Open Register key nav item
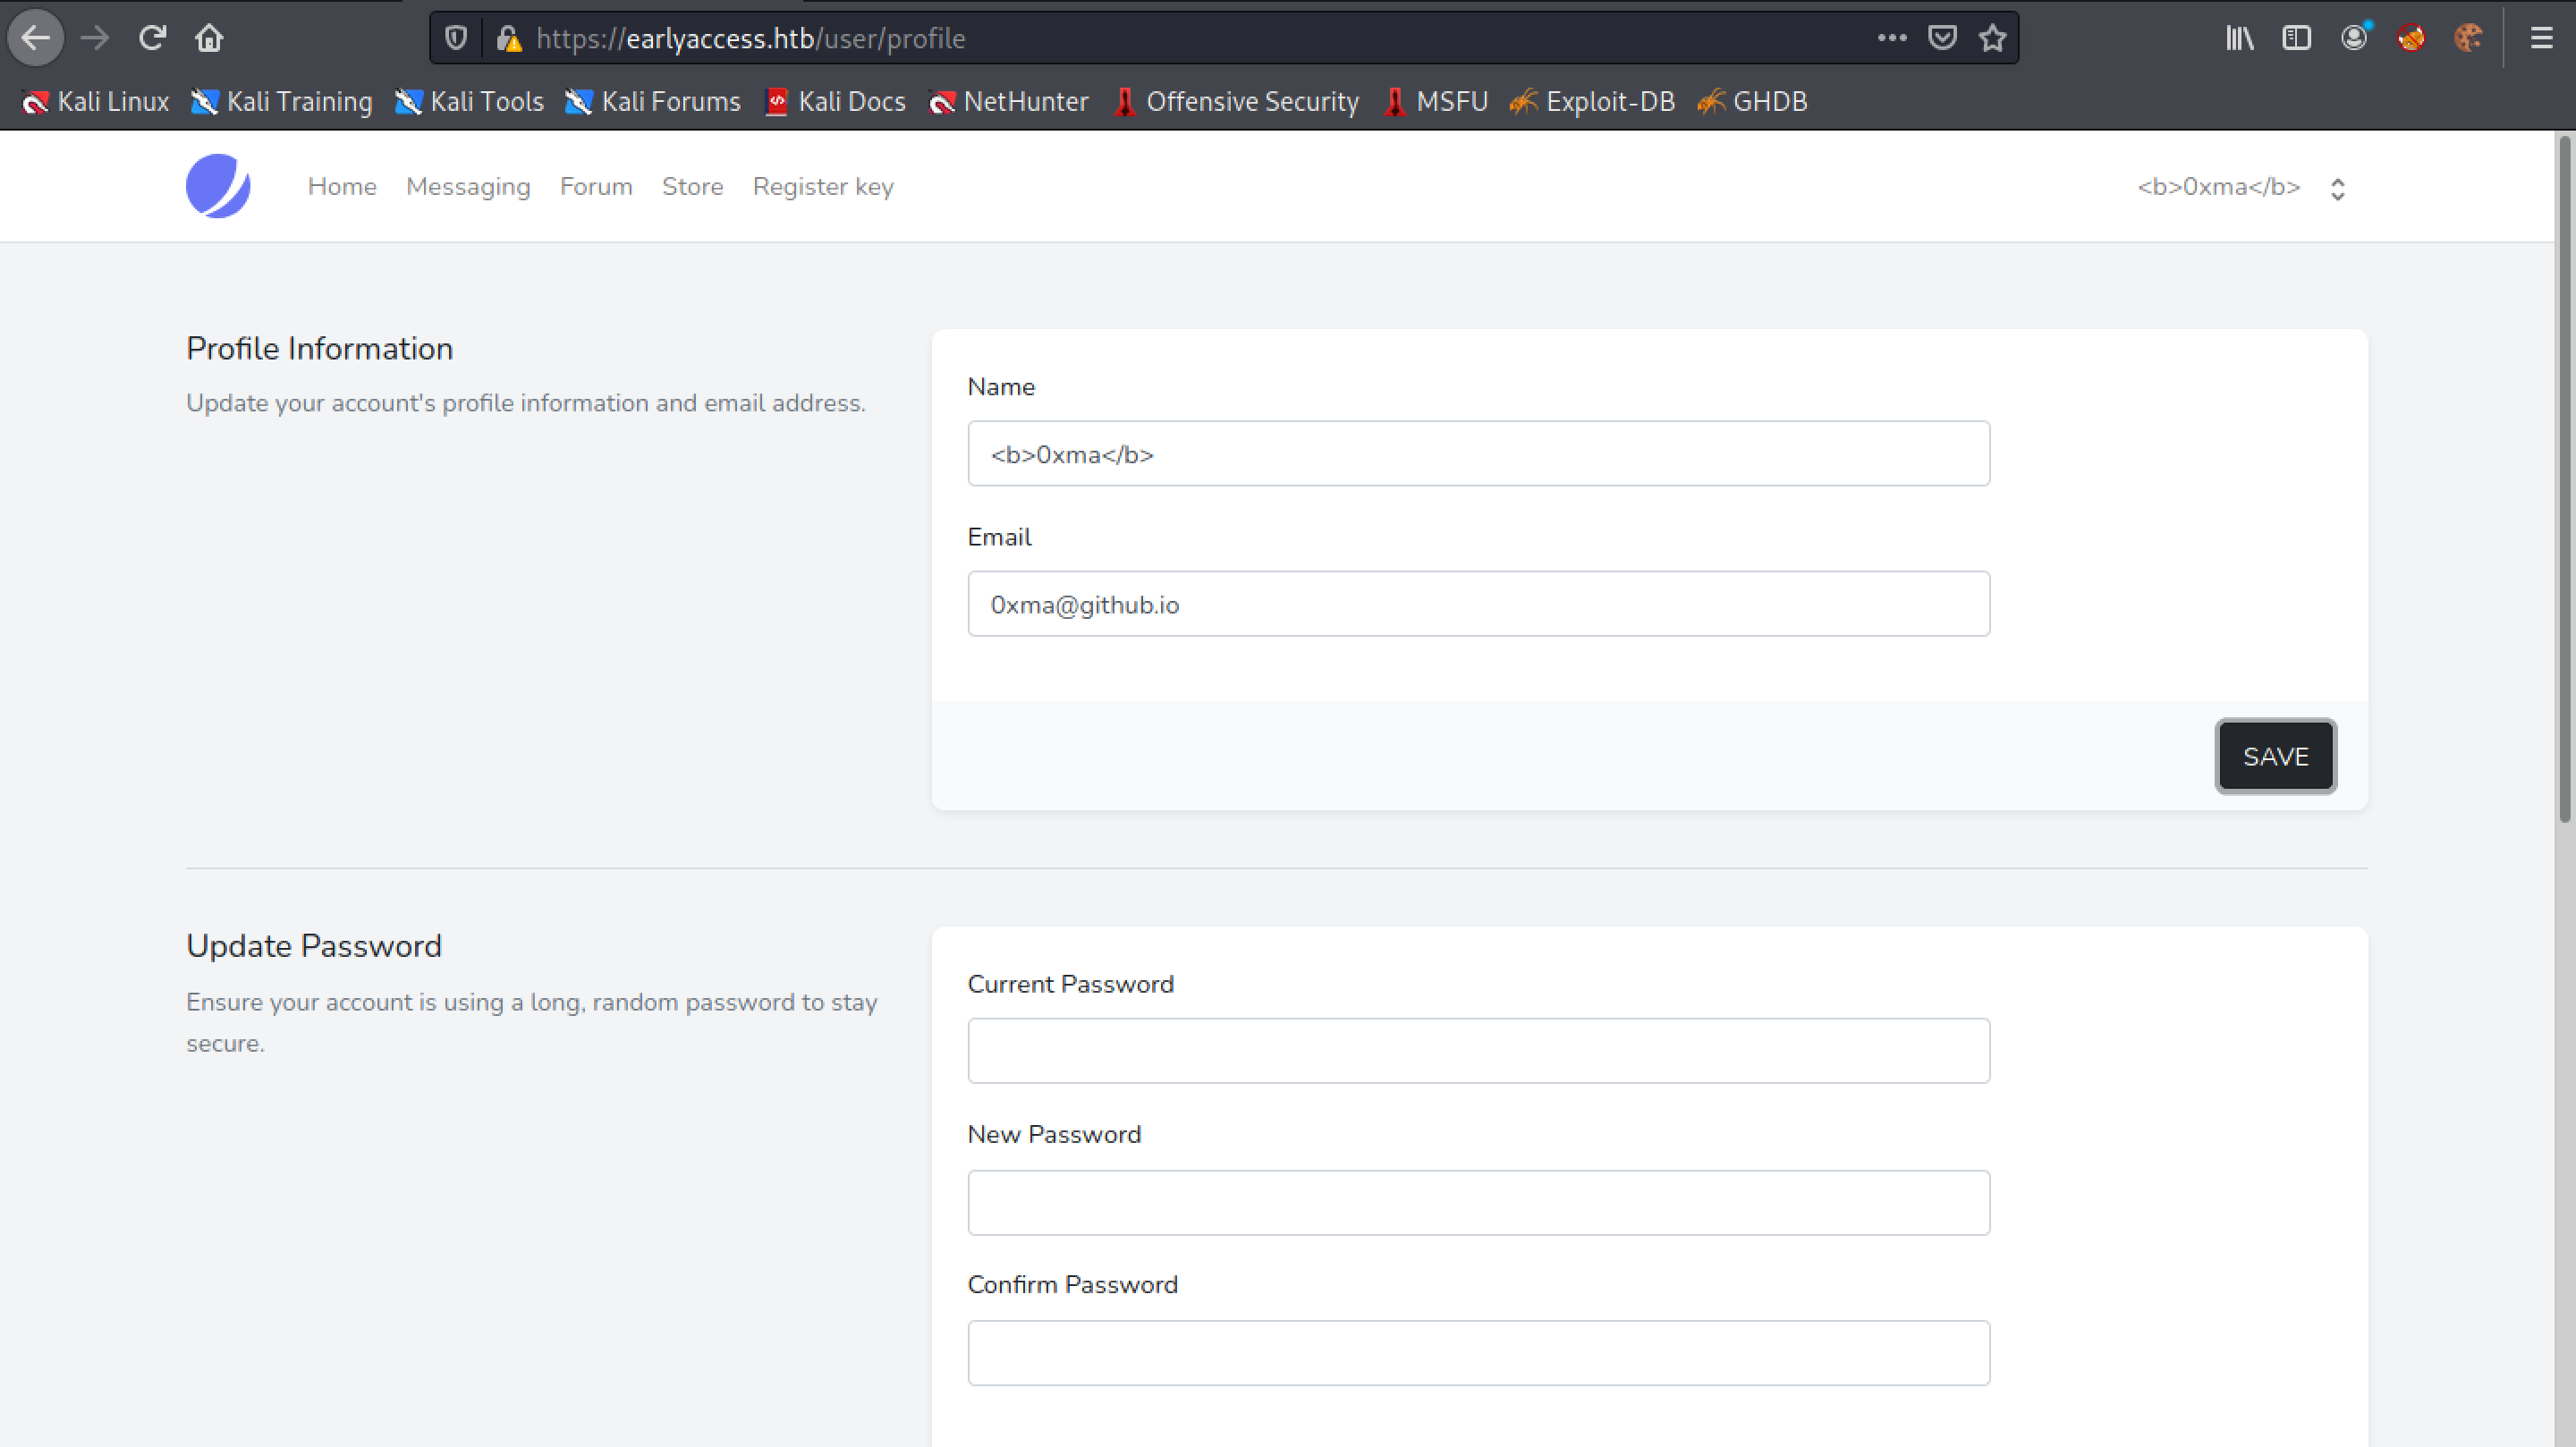This screenshot has width=2576, height=1447. click(x=823, y=187)
